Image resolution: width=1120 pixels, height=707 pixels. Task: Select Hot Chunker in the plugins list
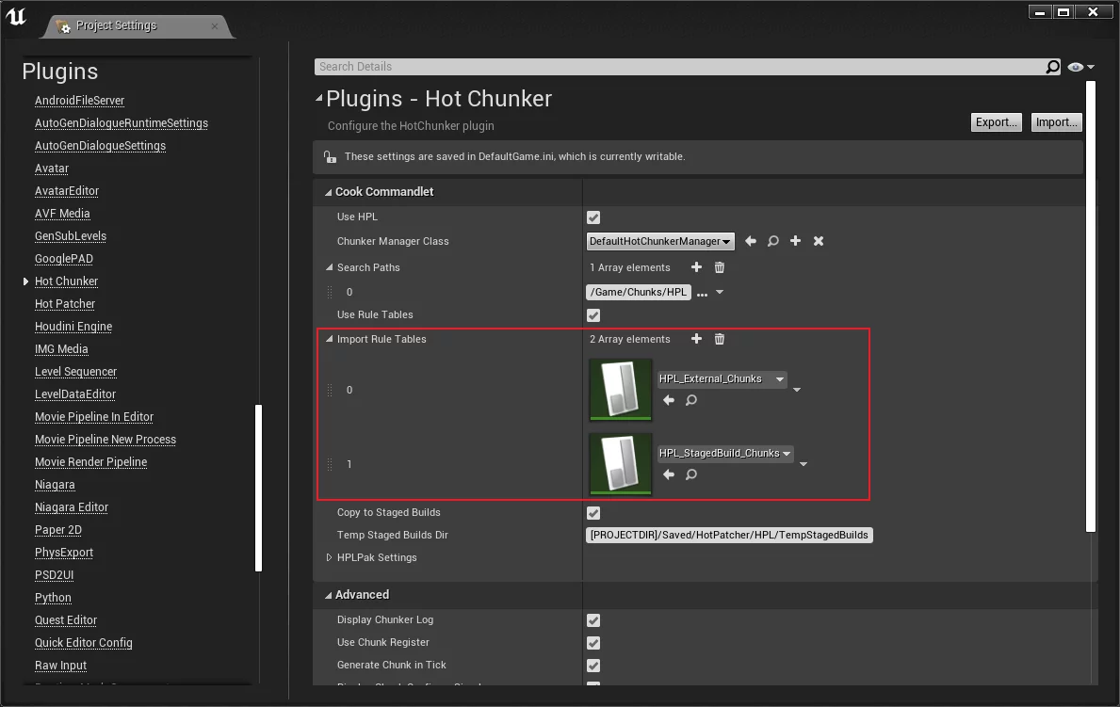click(67, 281)
